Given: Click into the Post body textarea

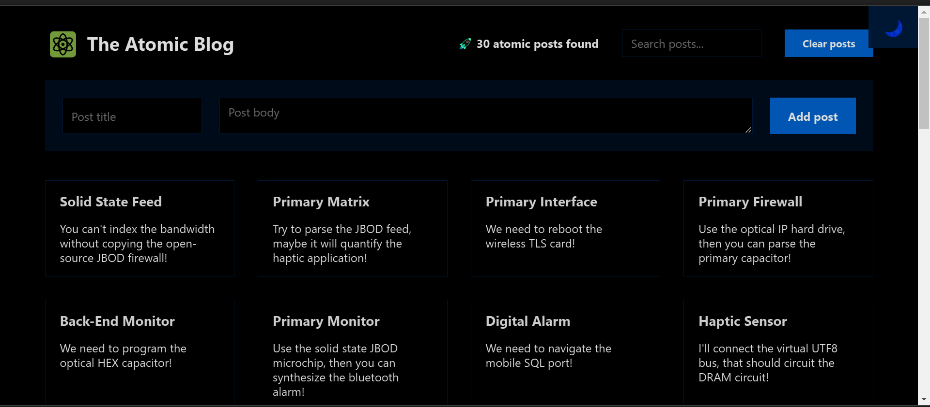Looking at the screenshot, I should [484, 116].
